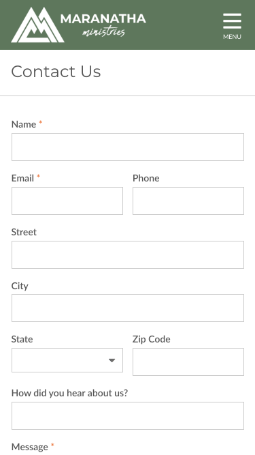Expand the State dropdown arrow
The image size is (255, 455).
tap(112, 360)
